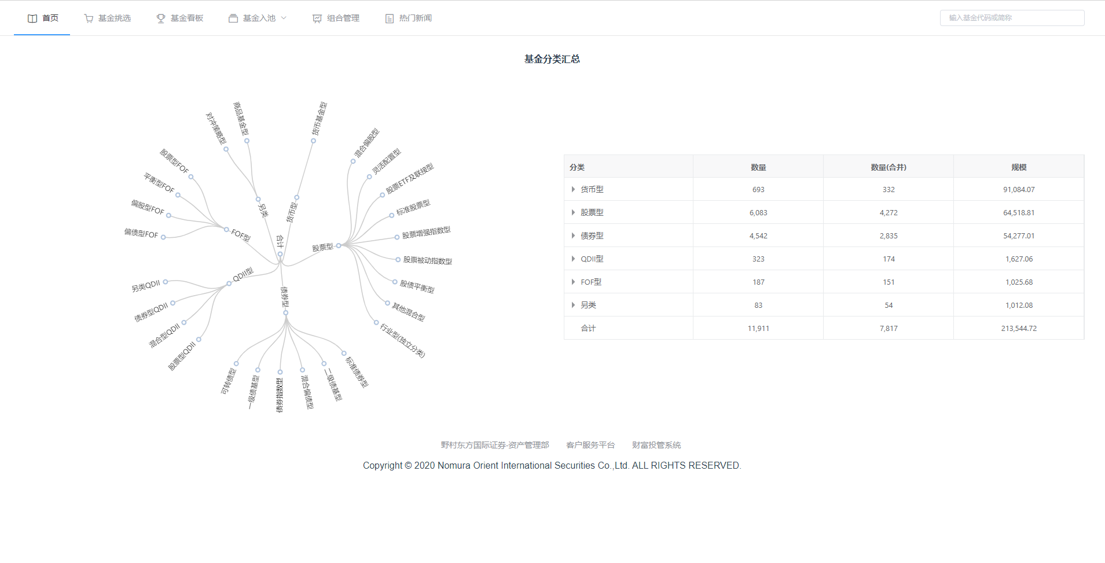Image resolution: width=1105 pixels, height=563 pixels.
Task: Select the 对冲策略型 leaf node
Action: point(226,149)
